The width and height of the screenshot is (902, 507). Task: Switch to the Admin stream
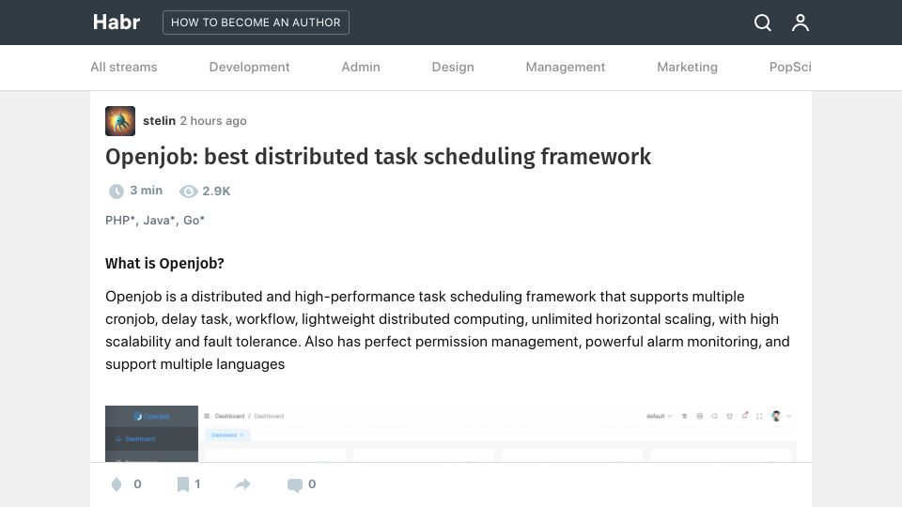tap(361, 68)
